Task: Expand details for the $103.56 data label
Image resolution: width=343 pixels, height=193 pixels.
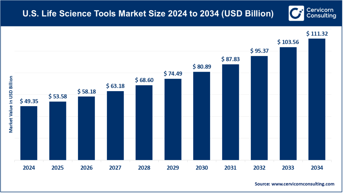Action: [x=288, y=42]
